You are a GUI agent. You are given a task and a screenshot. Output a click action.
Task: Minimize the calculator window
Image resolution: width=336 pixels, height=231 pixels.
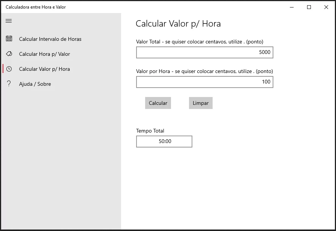292,7
